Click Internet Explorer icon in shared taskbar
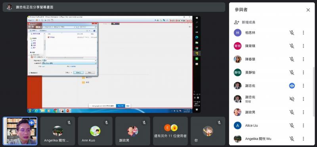Screen dimensions: 317x147 [36, 111]
